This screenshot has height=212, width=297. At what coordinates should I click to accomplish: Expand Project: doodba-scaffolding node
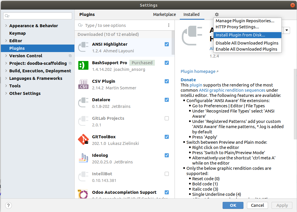coord(6,63)
